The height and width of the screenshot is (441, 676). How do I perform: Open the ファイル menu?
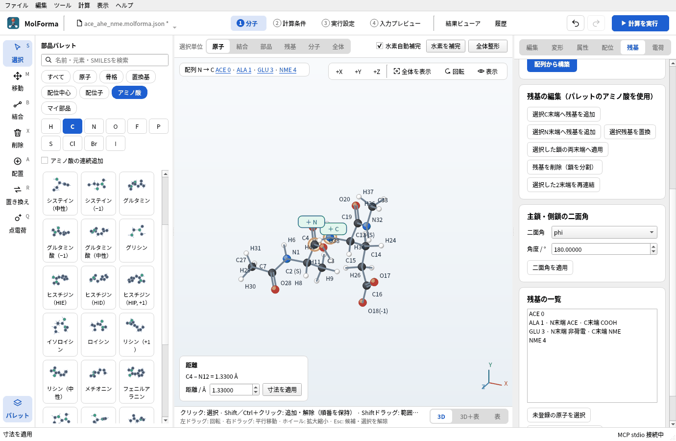pyautogui.click(x=17, y=5)
